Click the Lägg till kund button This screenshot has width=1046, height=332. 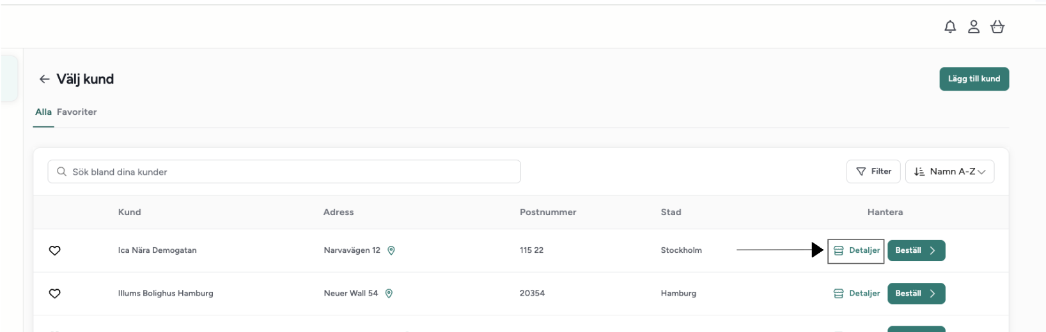click(974, 79)
